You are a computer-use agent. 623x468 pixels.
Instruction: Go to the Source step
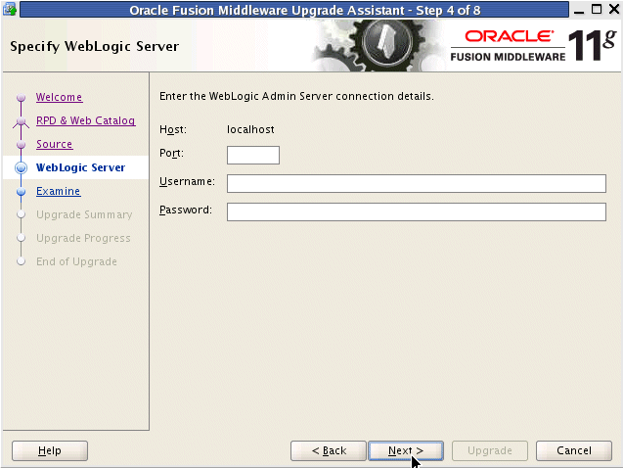[x=55, y=144]
